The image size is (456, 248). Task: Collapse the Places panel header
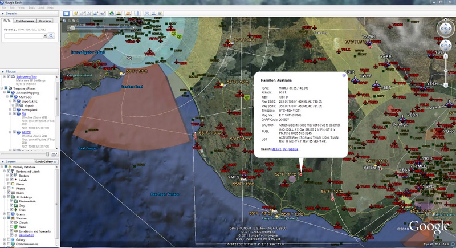pyautogui.click(x=30, y=71)
